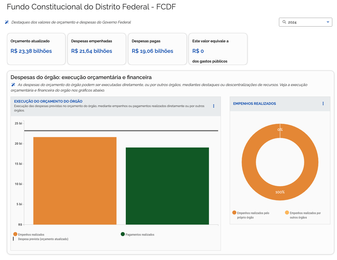
Task: Open the "Despesas pagas" R$ 19,06 bilhões card
Action: pos(157,49)
